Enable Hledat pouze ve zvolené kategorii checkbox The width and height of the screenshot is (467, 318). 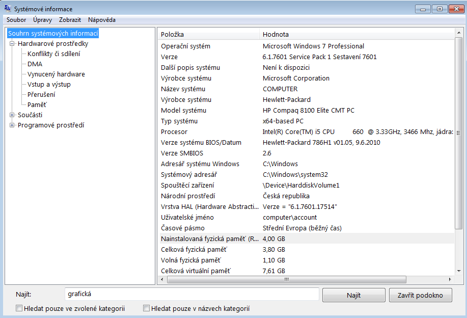coord(19,308)
